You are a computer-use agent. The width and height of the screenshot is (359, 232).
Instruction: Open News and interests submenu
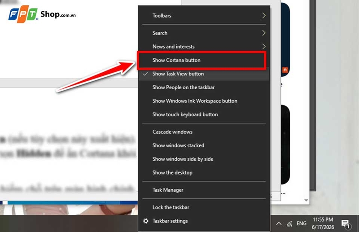204,47
